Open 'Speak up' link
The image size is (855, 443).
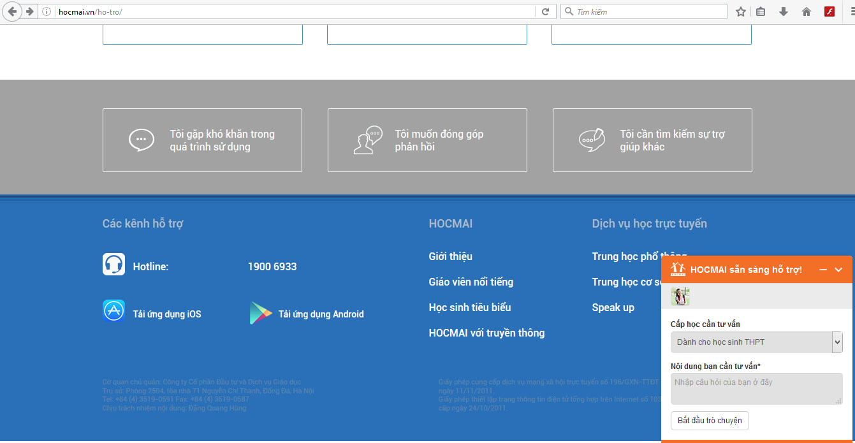(x=613, y=307)
